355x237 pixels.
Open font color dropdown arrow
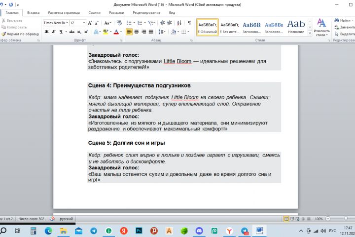(121, 32)
